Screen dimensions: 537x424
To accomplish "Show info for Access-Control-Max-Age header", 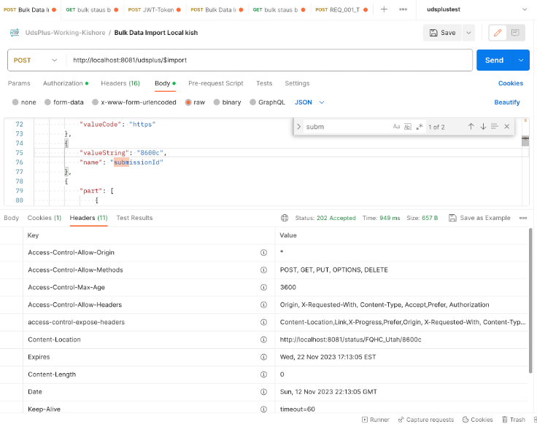I will [263, 288].
